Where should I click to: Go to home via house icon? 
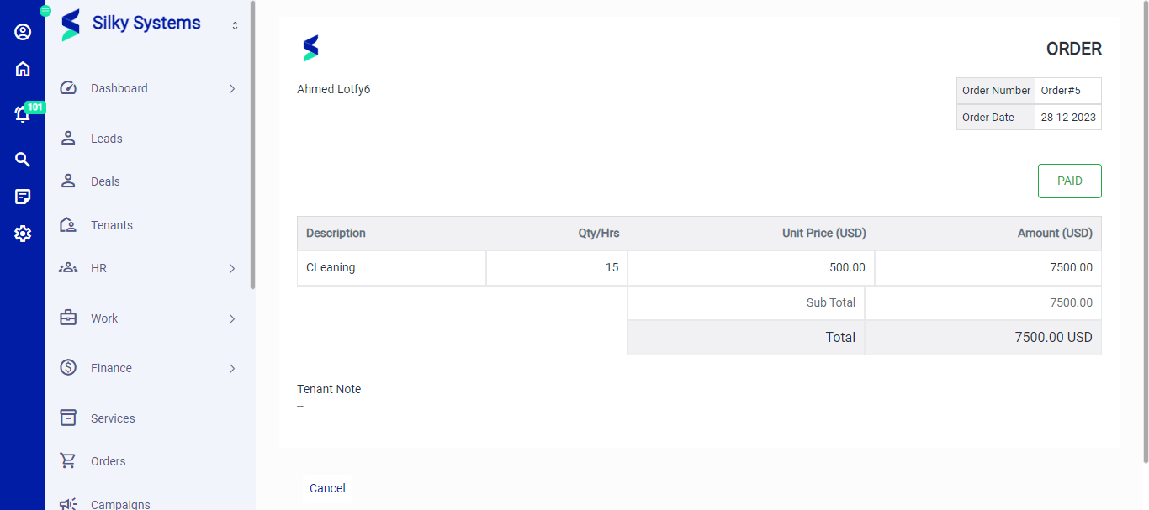[x=23, y=70]
